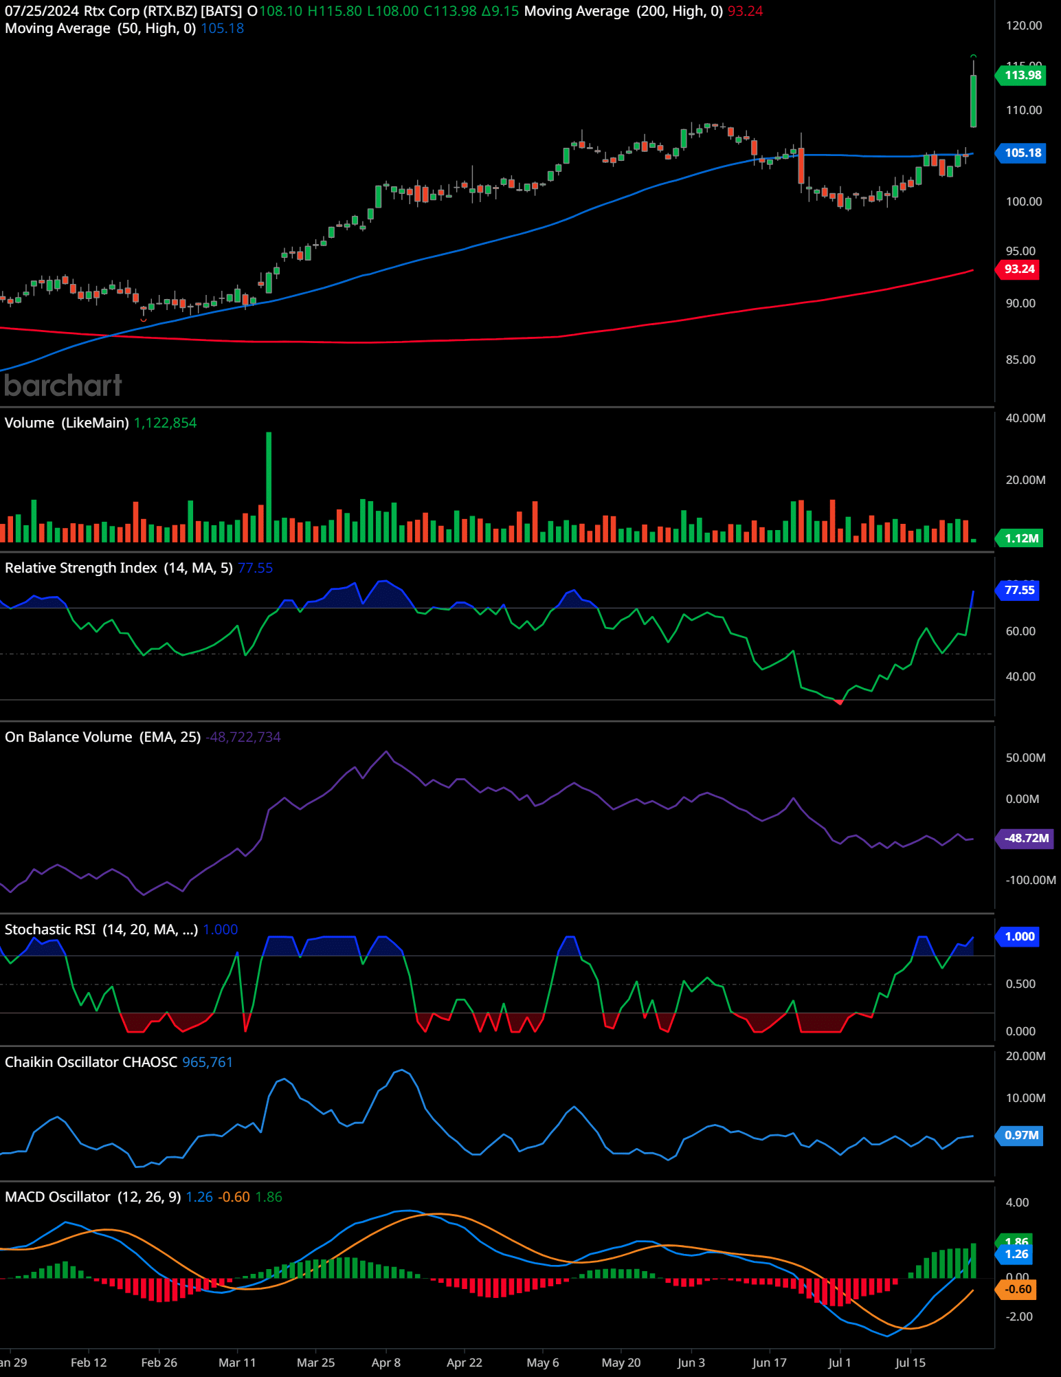Image resolution: width=1061 pixels, height=1377 pixels.
Task: Open the MACD Oscillator (12, 26, 9) label
Action: (x=93, y=1197)
